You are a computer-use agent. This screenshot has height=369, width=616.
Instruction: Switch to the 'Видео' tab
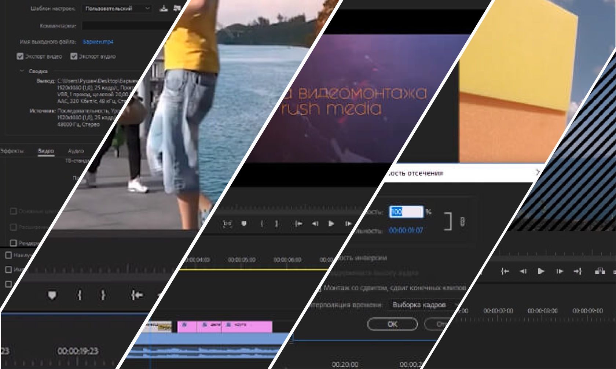pos(46,151)
